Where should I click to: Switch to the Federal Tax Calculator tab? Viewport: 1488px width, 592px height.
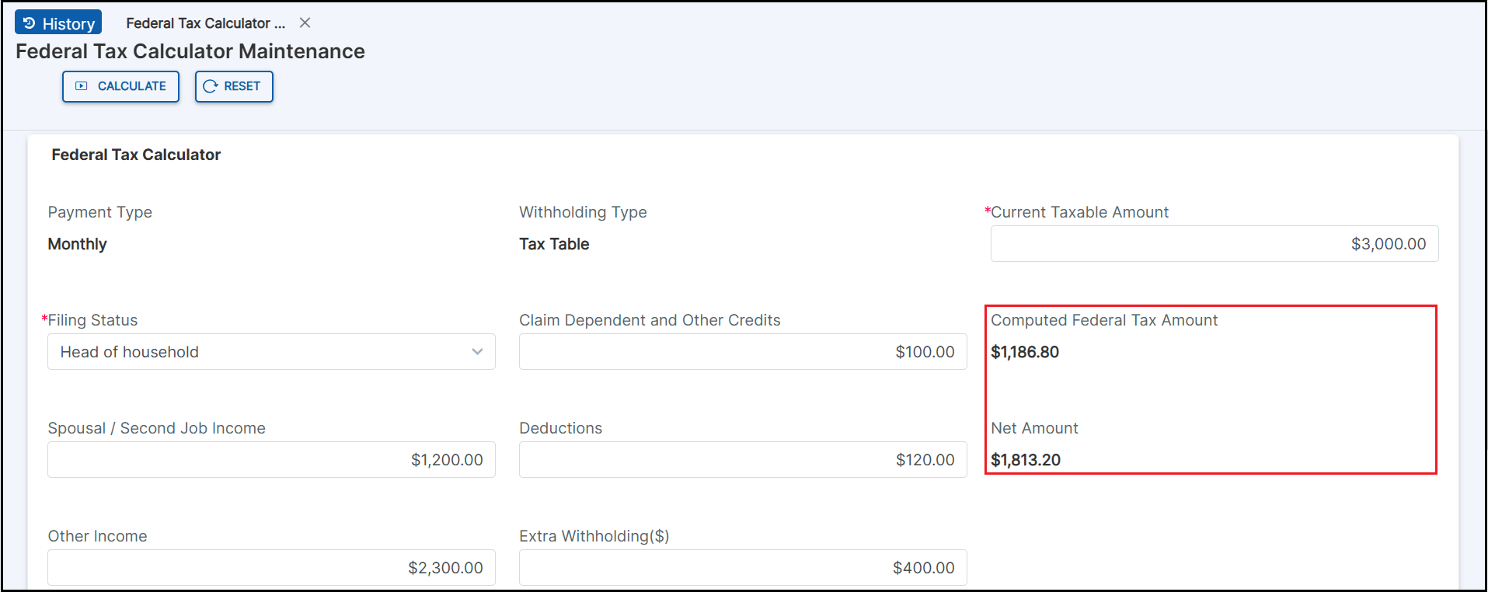(205, 23)
